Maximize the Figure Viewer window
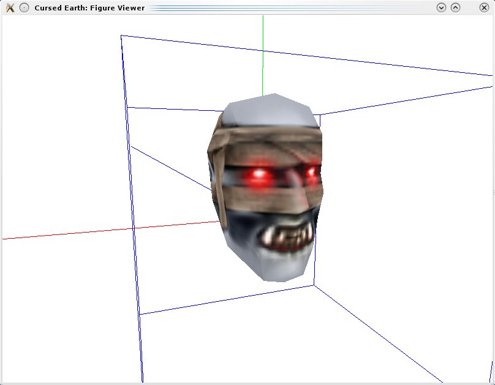Screen dimensions: 495x385 pyautogui.click(x=455, y=7)
